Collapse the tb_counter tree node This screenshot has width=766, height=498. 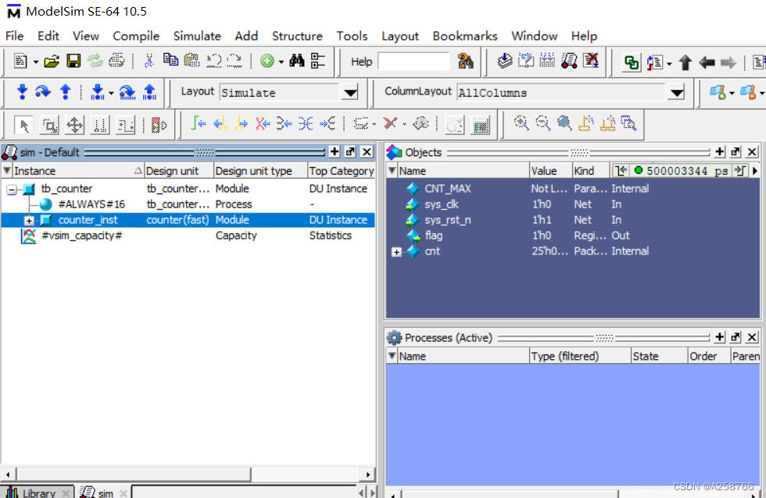tap(11, 189)
